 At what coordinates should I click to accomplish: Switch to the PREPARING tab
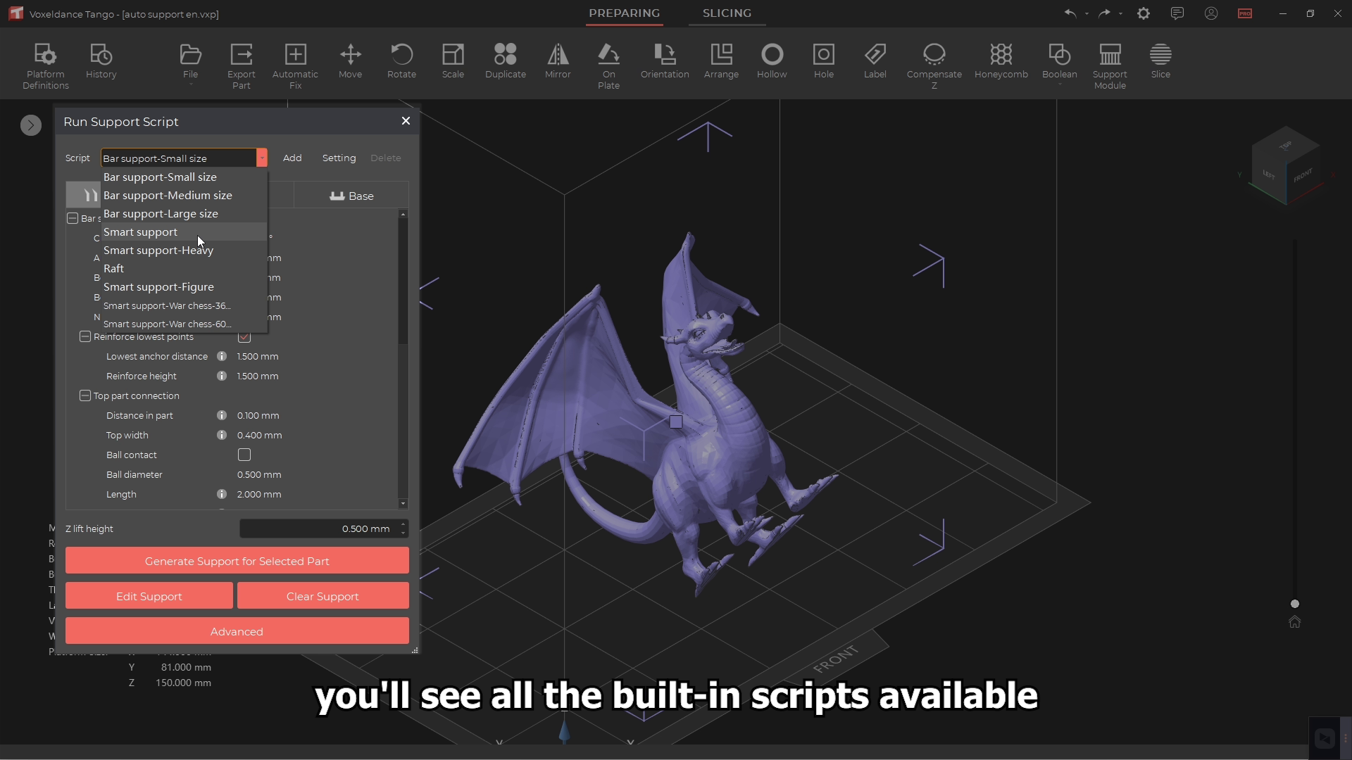624,13
